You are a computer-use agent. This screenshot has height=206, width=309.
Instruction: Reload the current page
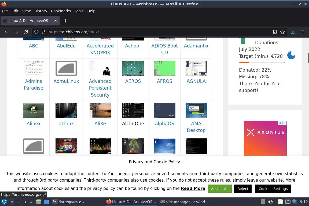coord(26,32)
